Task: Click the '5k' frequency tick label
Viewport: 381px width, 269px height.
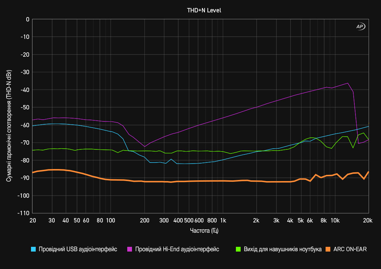Action: (x=300, y=220)
